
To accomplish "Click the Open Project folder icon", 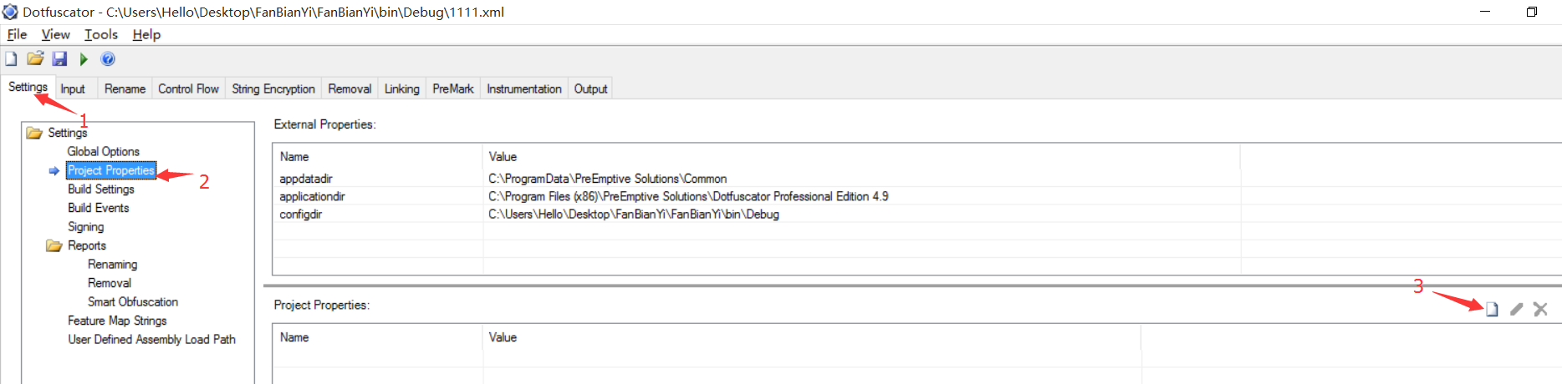I will point(35,58).
